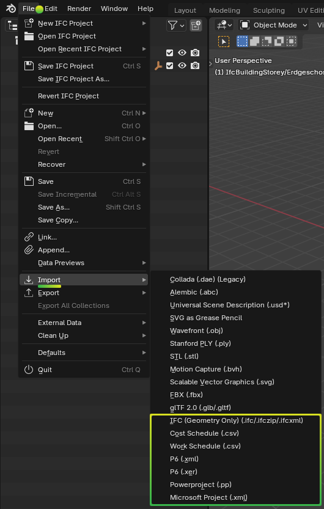Viewport: 324px width, 509px height.
Task: Open the Defaults submenu
Action: [84, 353]
